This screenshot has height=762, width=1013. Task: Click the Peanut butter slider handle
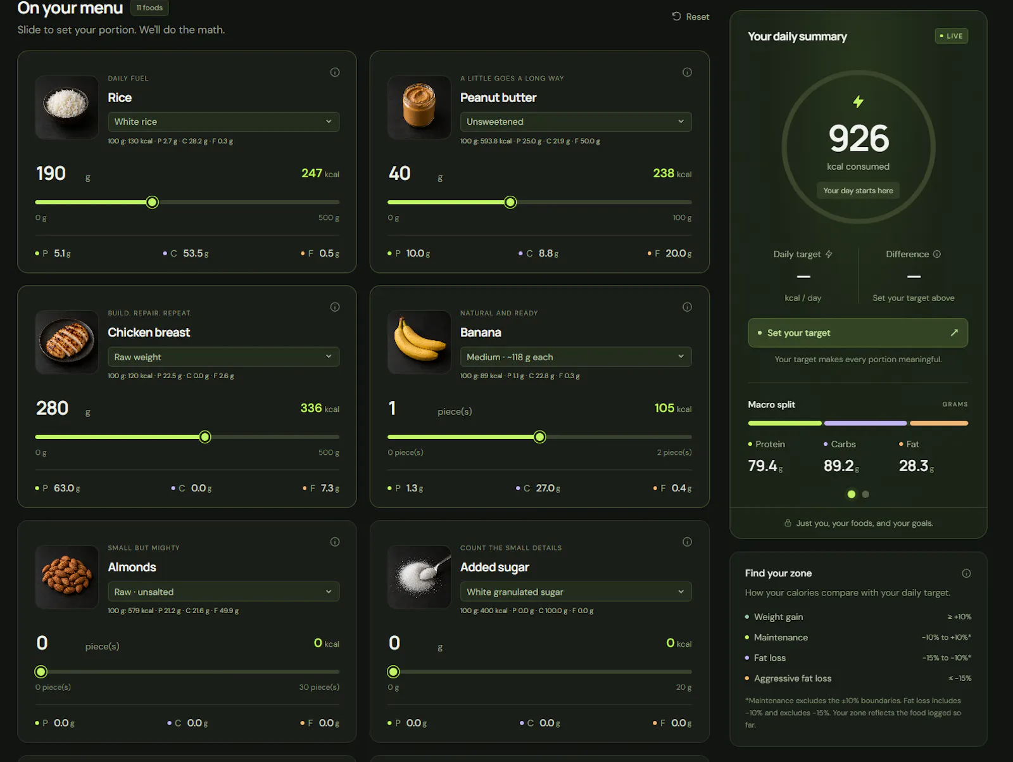pos(510,202)
